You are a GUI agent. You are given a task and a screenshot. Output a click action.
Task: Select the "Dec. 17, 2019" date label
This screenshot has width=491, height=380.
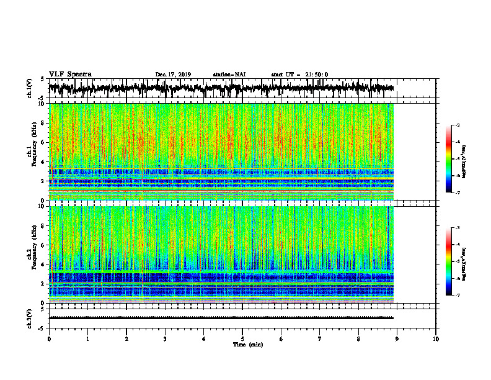(x=173, y=75)
